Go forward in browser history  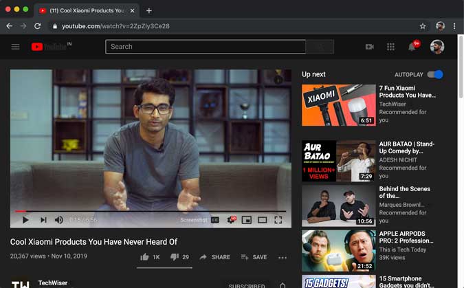point(23,26)
